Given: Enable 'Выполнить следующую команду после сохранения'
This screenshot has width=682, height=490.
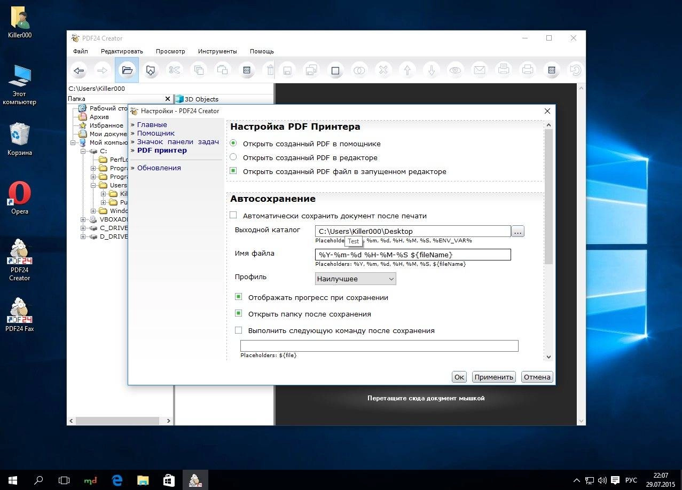Looking at the screenshot, I should [238, 330].
